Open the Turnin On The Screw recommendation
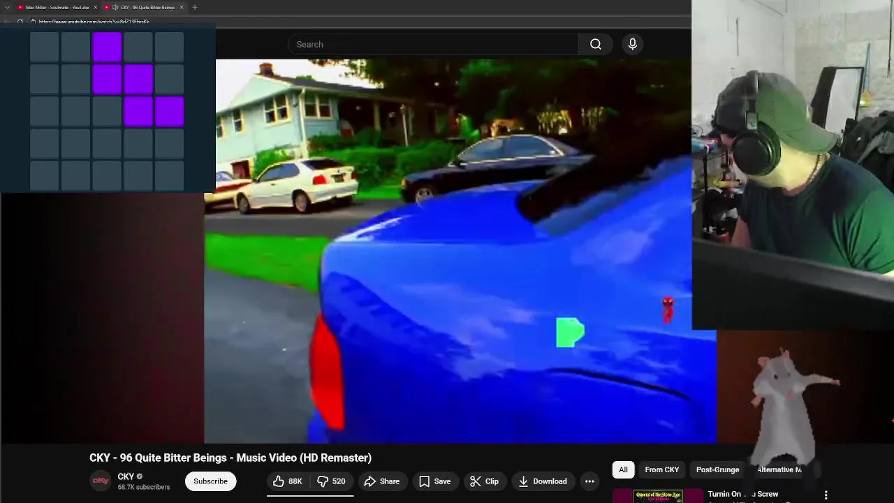This screenshot has width=894, height=503. coord(742,494)
